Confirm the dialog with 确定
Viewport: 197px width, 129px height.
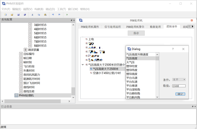(x=180, y=94)
